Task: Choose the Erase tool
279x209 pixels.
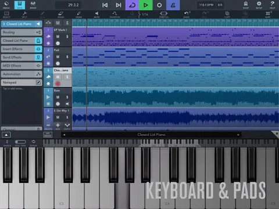Action: coord(60,15)
